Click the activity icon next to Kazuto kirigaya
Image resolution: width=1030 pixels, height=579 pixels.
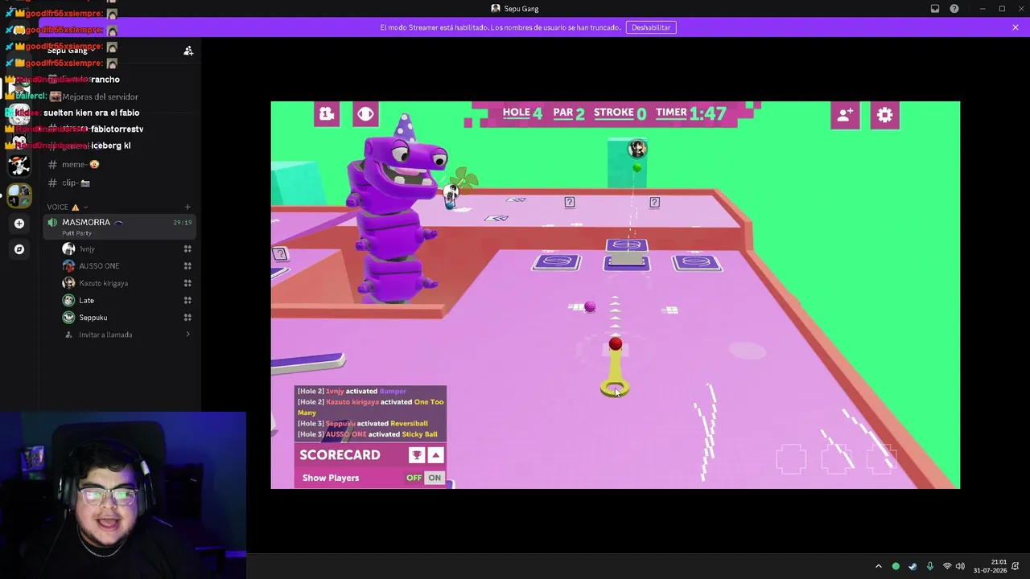click(187, 283)
